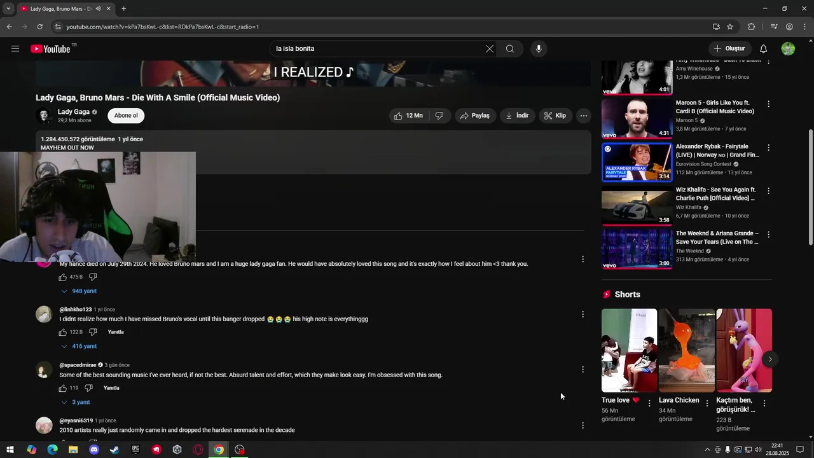Open the tab search dropdown in browser

click(x=8, y=9)
